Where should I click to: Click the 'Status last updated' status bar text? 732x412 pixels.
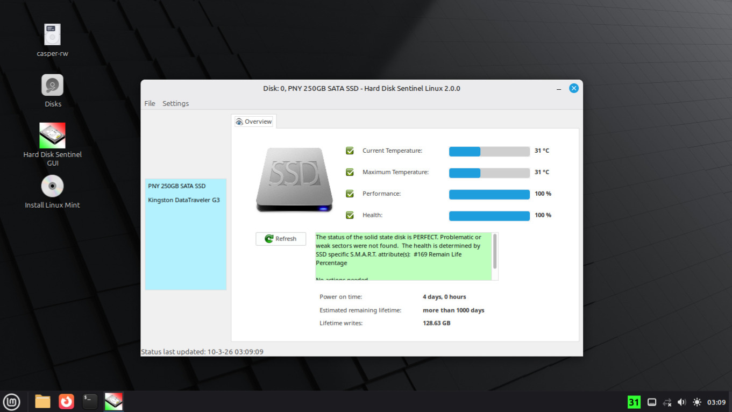[202, 352]
